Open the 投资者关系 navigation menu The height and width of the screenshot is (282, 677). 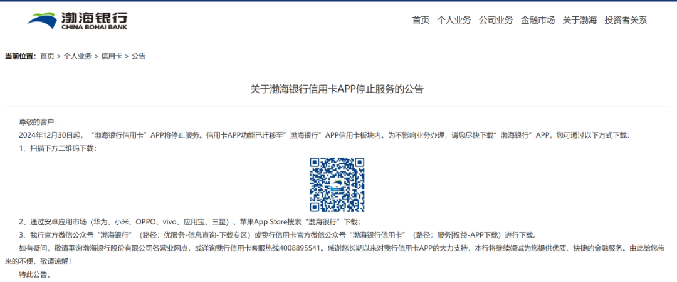click(x=626, y=20)
